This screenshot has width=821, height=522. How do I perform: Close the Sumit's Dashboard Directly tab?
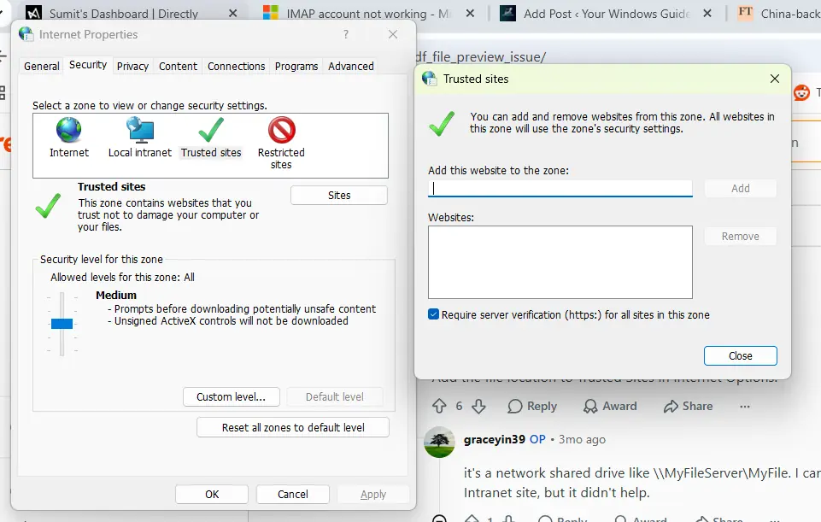point(233,13)
